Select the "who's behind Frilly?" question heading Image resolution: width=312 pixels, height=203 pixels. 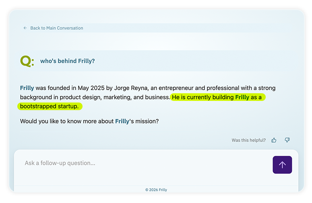(x=67, y=61)
